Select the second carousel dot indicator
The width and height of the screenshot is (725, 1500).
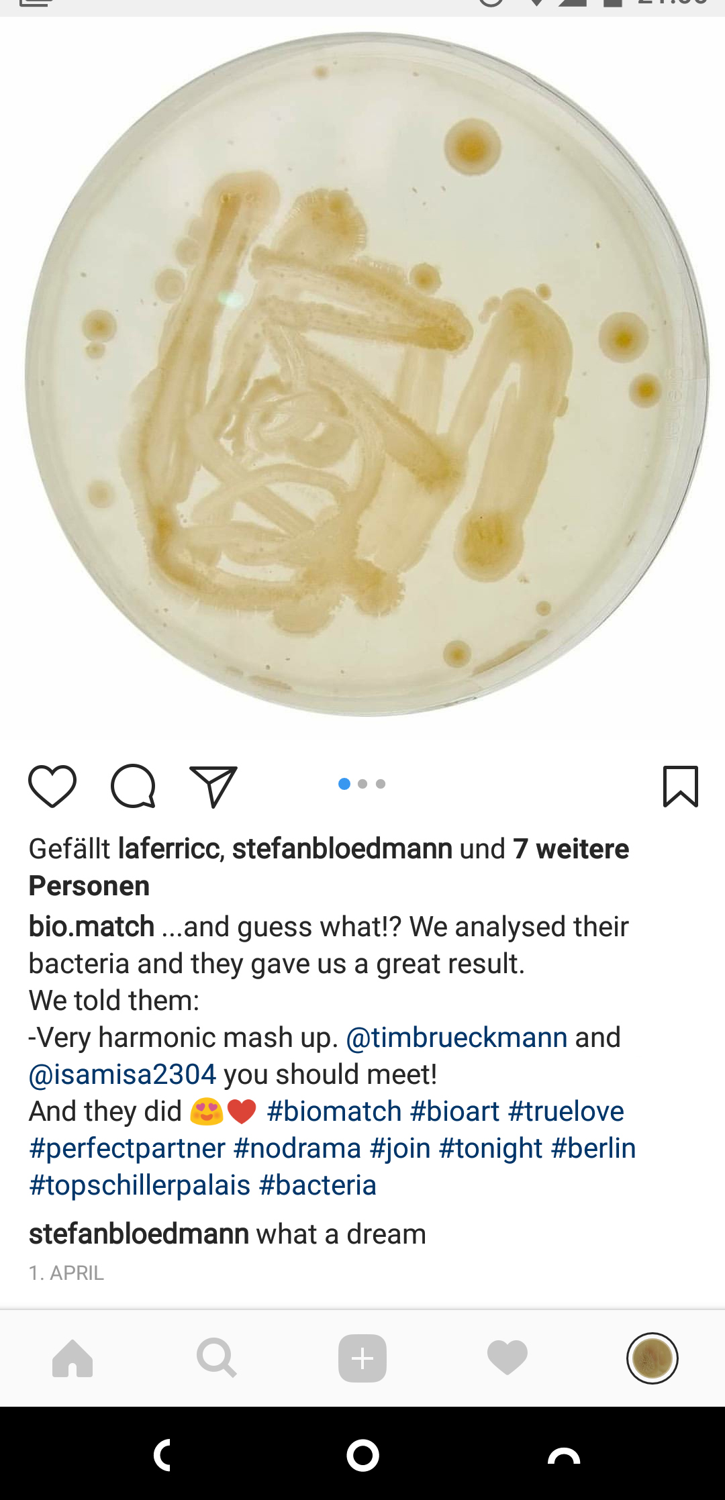[x=362, y=784]
